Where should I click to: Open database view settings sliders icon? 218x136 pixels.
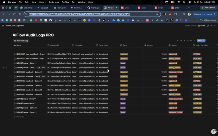[194, 41]
